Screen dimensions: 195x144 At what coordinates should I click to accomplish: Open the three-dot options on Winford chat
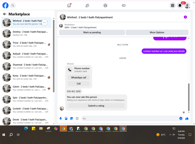[x=44, y=23]
